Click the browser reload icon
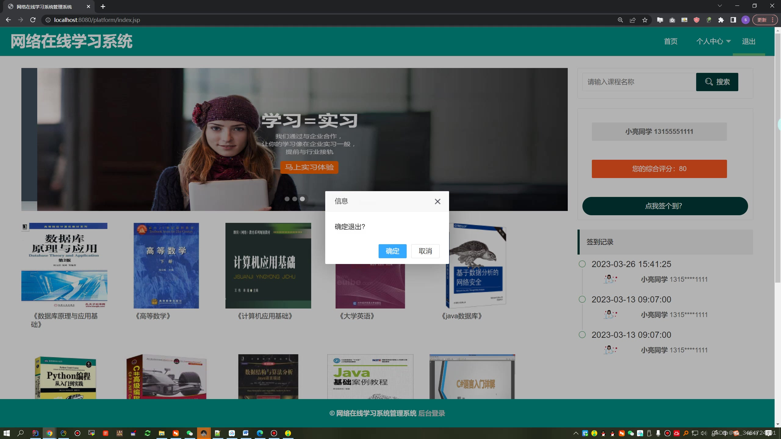781x439 pixels. [33, 20]
